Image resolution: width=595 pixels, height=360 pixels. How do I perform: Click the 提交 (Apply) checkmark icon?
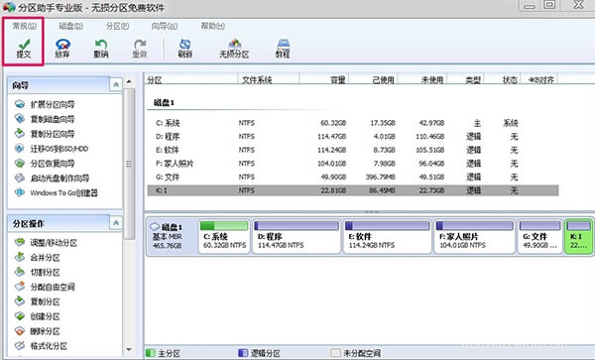click(x=24, y=44)
